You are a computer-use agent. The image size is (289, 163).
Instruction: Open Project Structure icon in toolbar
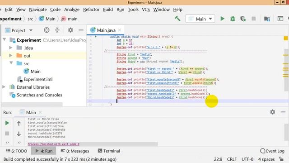[267, 19]
